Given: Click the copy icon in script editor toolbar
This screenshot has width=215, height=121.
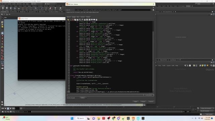Looking at the screenshot, I should coord(75,20).
